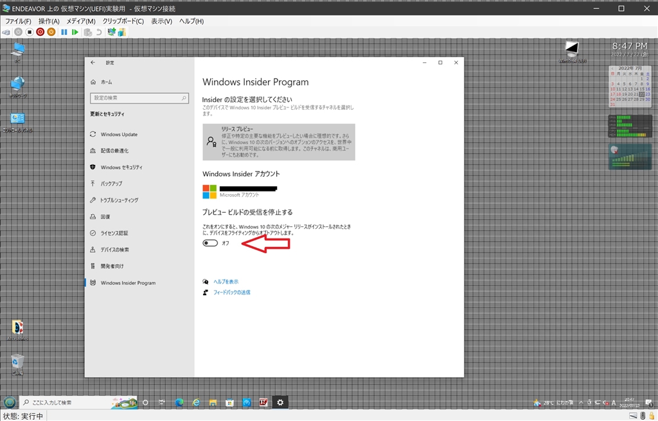Click the CPU meter gadget
Image resolution: width=658 pixels, height=421 pixels.
(630, 127)
